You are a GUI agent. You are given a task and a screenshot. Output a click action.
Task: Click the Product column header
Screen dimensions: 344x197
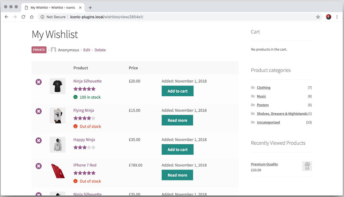tap(81, 68)
